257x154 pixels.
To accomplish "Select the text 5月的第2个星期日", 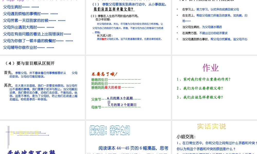I will pyautogui.click(x=122, y=105).
